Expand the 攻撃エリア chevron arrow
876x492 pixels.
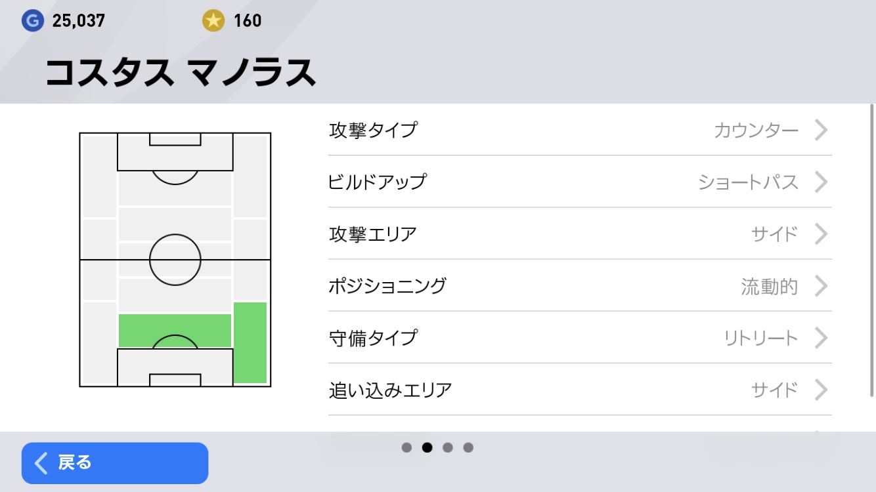[821, 234]
